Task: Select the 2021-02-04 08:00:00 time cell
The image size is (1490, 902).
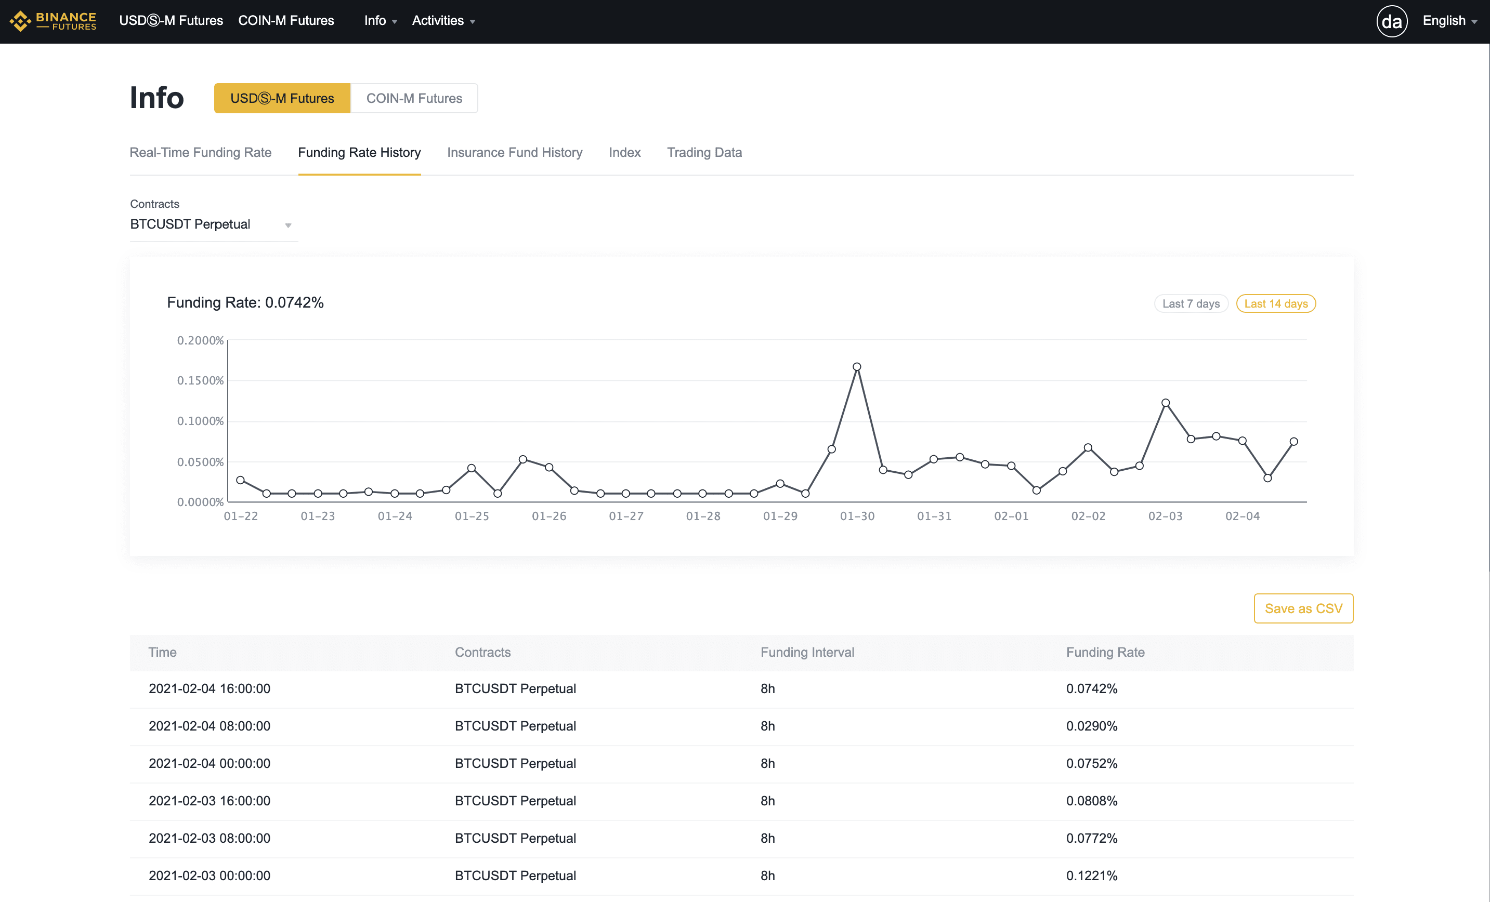Action: click(x=209, y=726)
